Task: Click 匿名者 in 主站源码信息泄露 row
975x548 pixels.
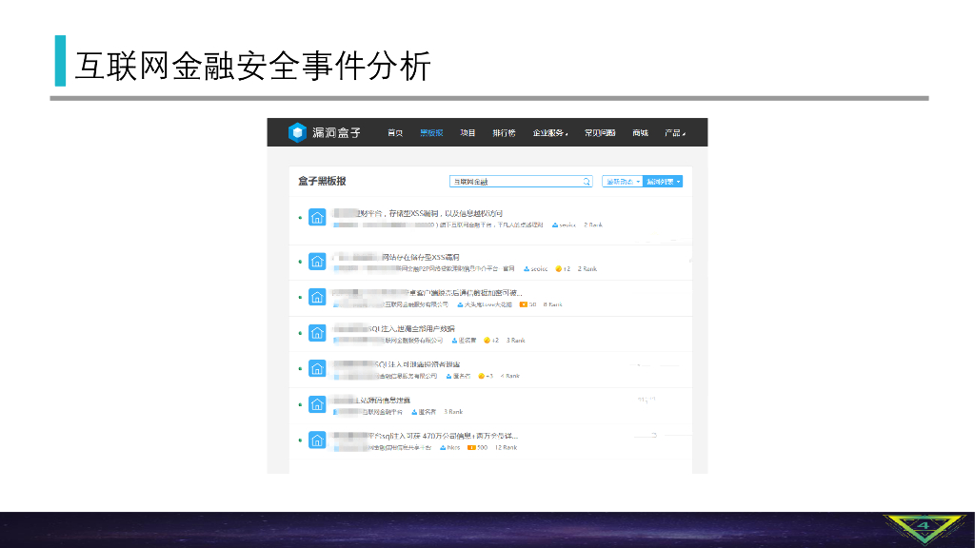Action: click(x=428, y=412)
